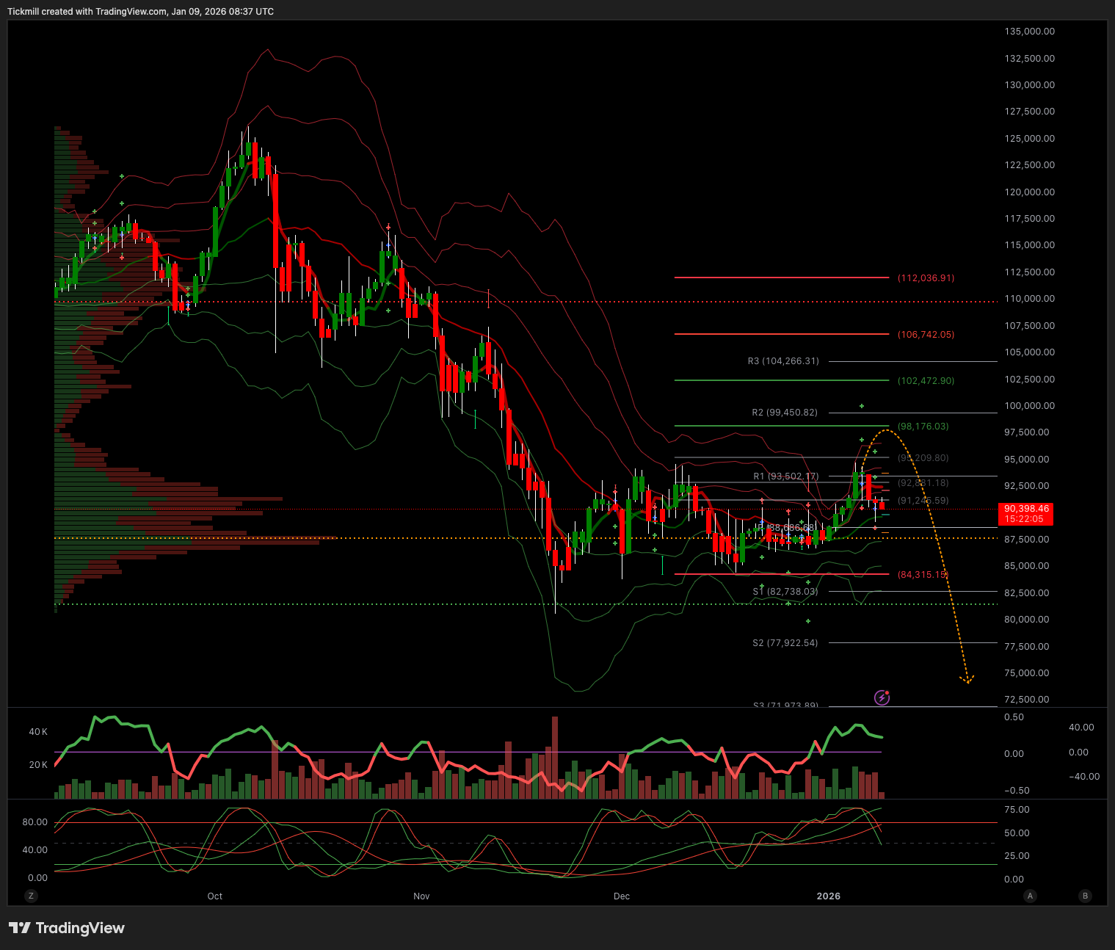Click the green 102,472.90 level label
The height and width of the screenshot is (950, 1115).
click(926, 381)
